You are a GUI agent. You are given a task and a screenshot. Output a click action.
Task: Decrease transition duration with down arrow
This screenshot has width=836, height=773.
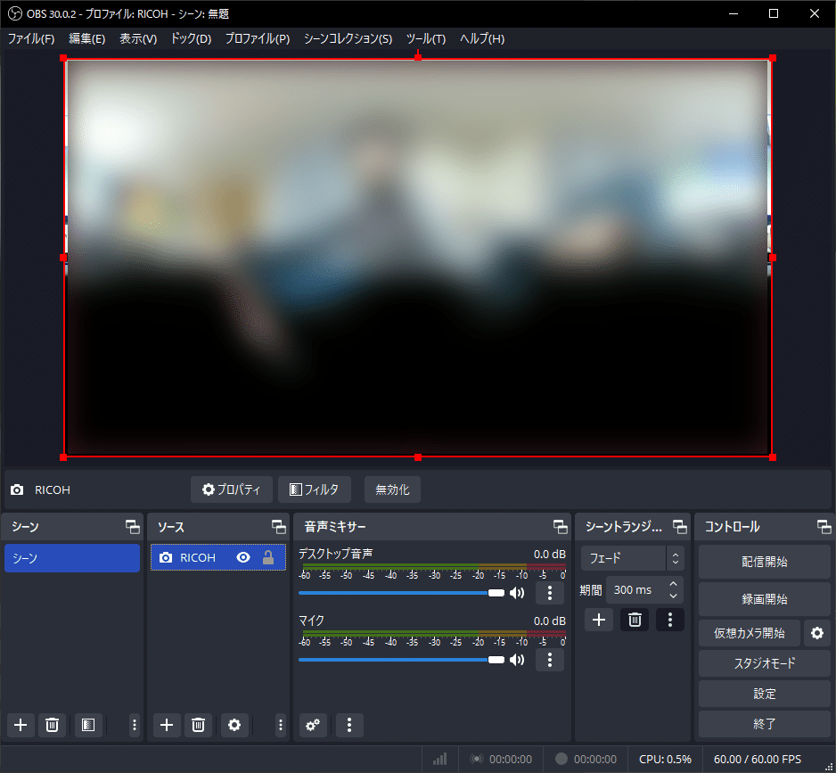click(673, 596)
